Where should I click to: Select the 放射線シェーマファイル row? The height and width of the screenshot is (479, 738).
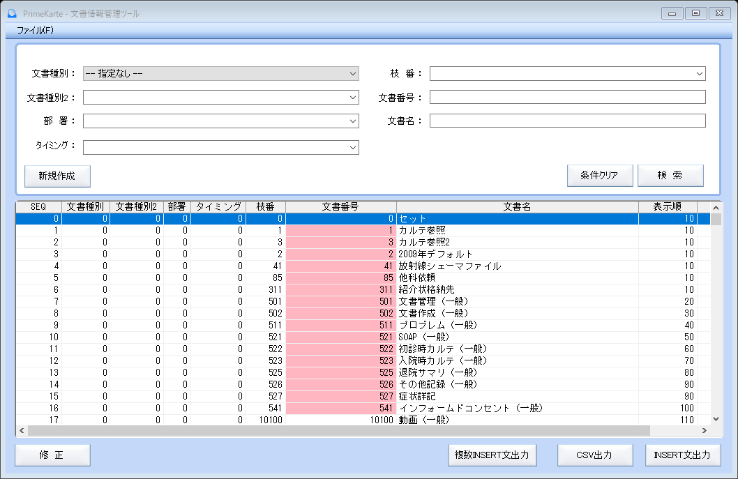(x=363, y=266)
